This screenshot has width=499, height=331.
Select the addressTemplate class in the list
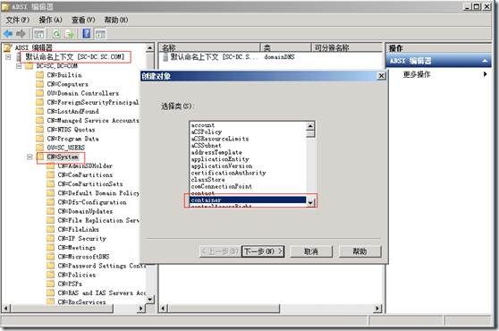(248, 152)
